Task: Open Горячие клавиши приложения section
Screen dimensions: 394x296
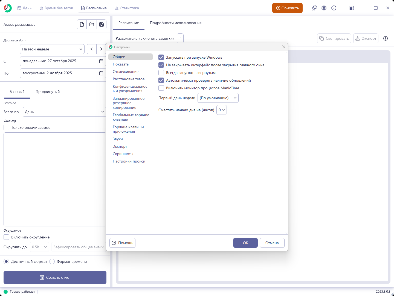Action: coord(131,129)
